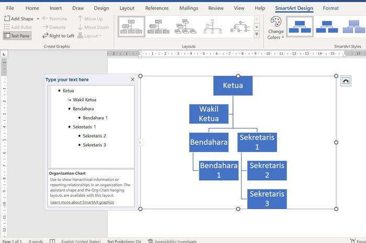Select the SmartArt Design tab

[294, 8]
